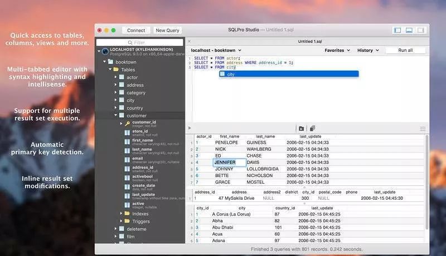The image size is (446, 256).
Task: Click the sidebar Filter search field
Action: [x=140, y=42]
